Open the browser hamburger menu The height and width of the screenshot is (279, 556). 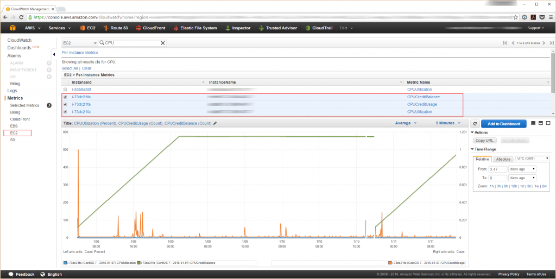tap(551, 17)
